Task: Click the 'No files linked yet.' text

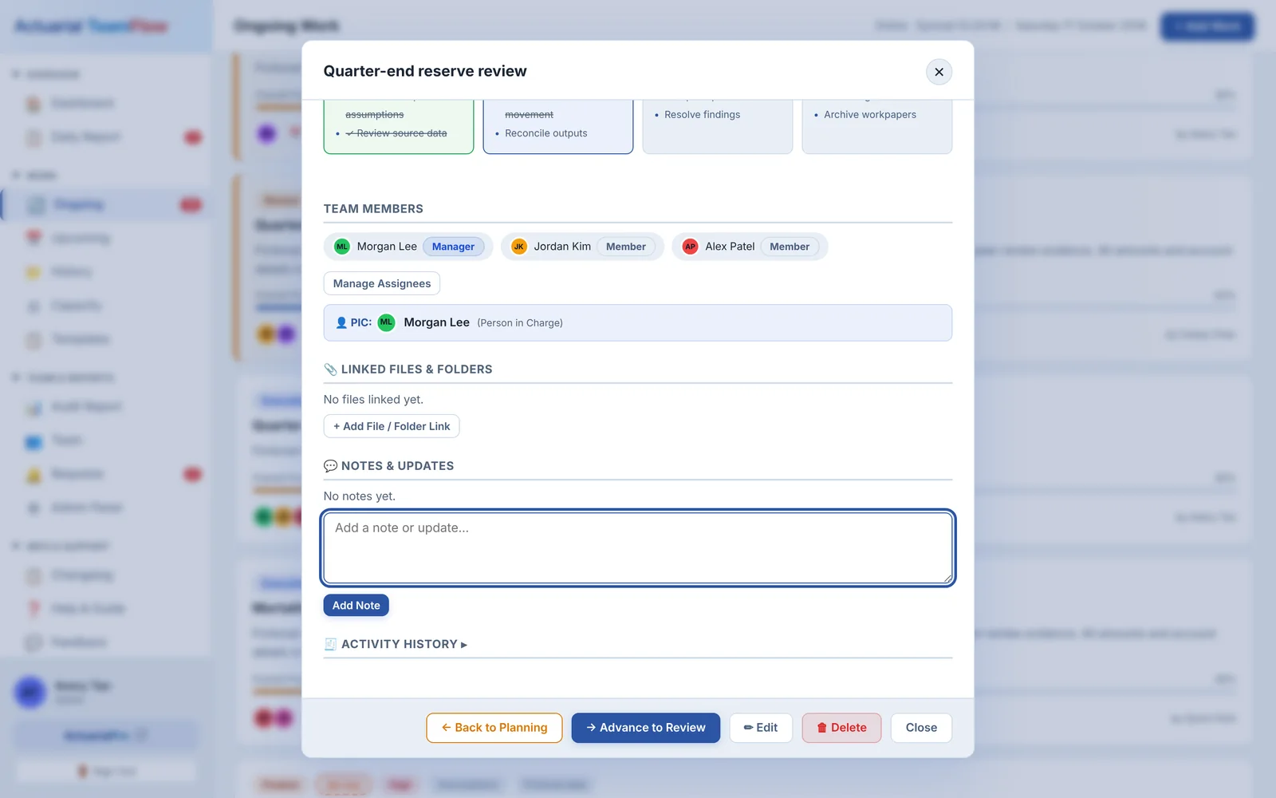Action: (373, 400)
